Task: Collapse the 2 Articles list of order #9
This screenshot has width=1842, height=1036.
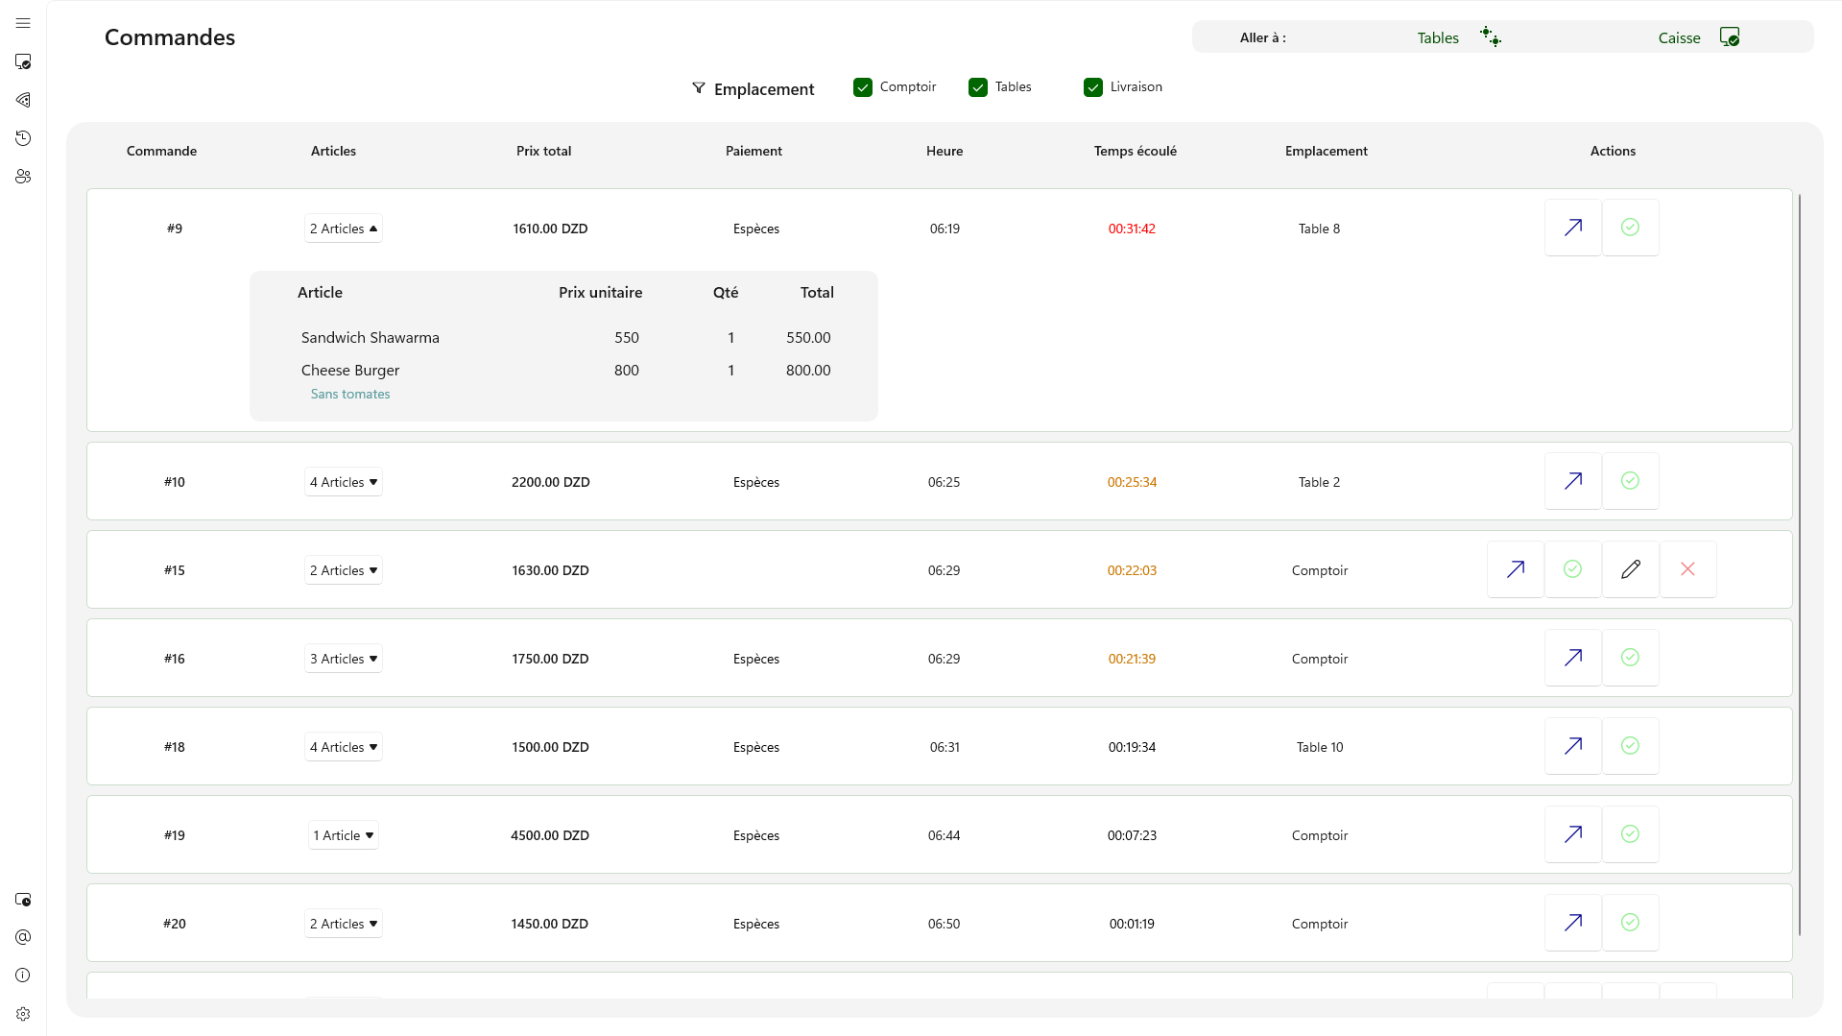Action: pos(344,229)
